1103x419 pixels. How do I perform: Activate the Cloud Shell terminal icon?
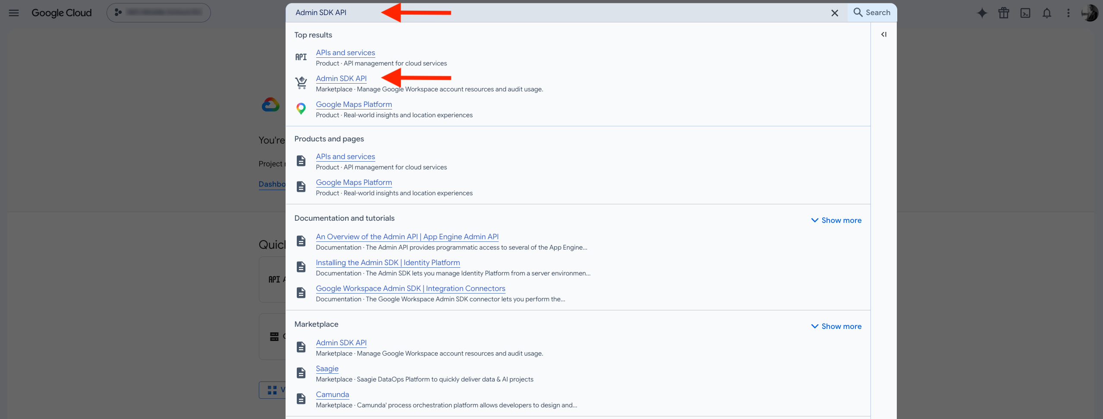[x=1025, y=13]
